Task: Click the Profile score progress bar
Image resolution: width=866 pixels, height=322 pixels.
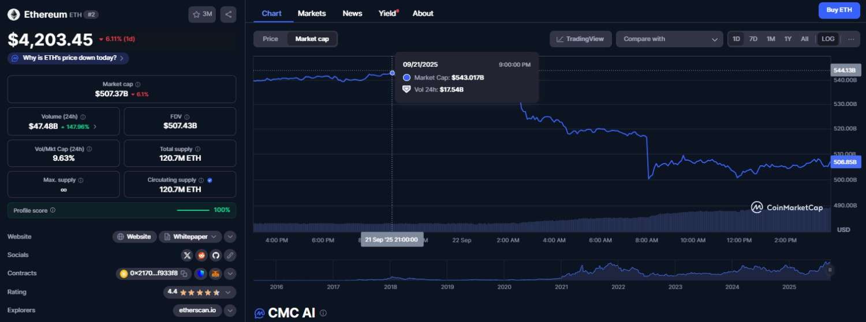Action: pos(193,210)
